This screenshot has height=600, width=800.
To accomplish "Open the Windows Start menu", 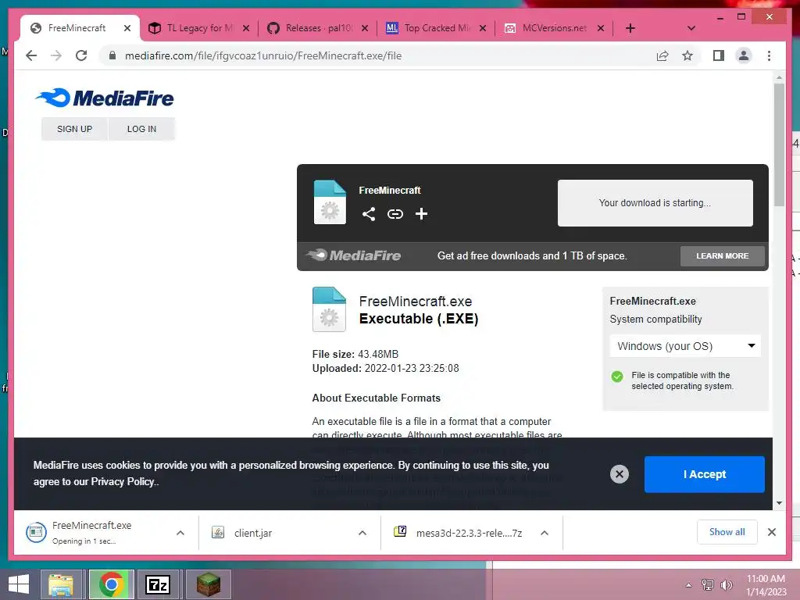I will tap(19, 584).
